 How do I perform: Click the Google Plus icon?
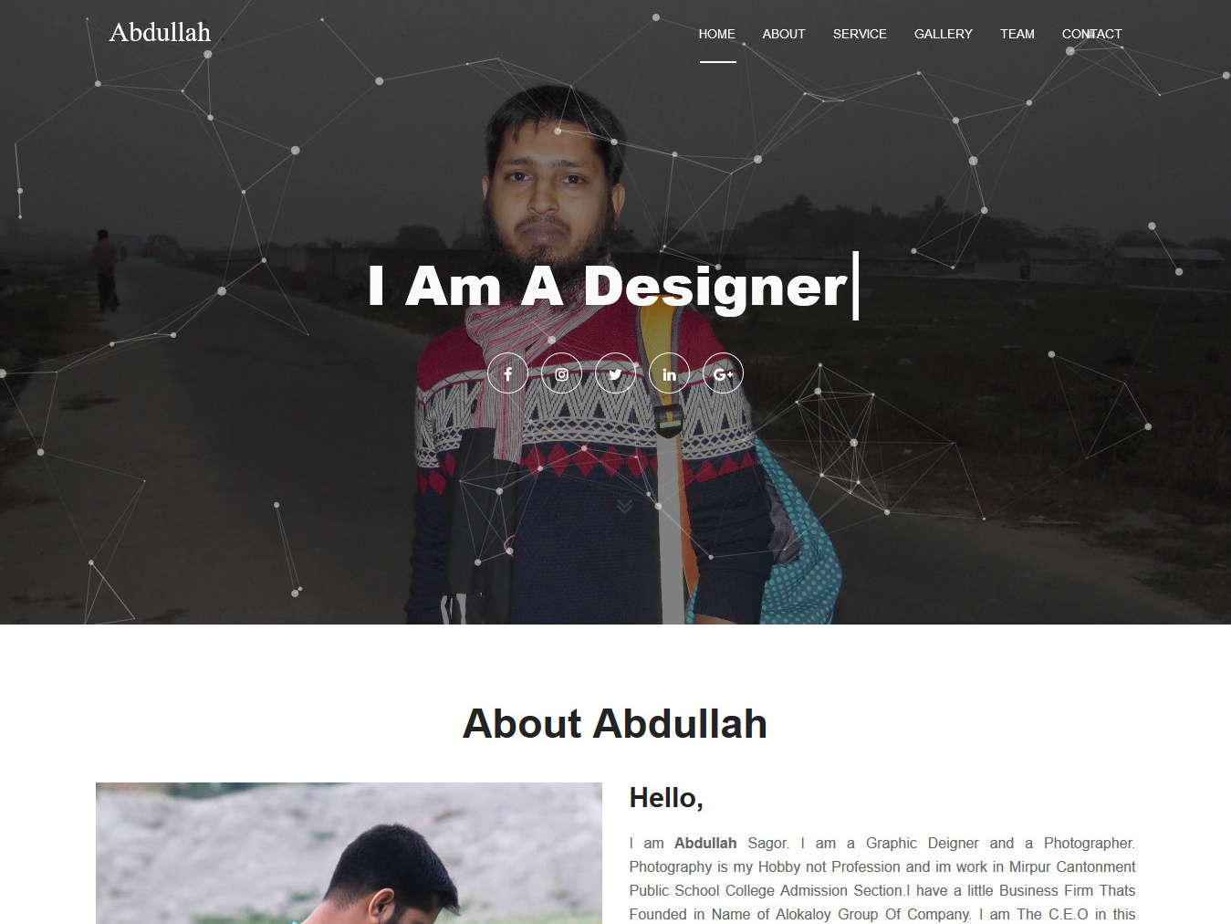(x=723, y=373)
